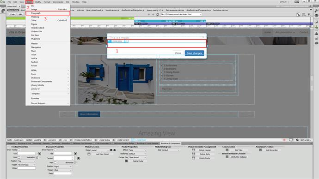319x179 pixels.
Task: Click the Save changes button in the modal
Action: (194, 53)
